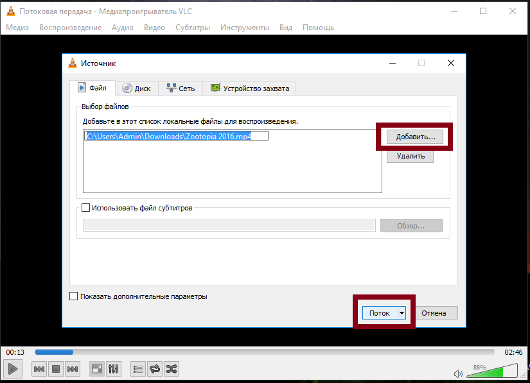
Task: Toggle loop repeat icon
Action: coord(154,369)
